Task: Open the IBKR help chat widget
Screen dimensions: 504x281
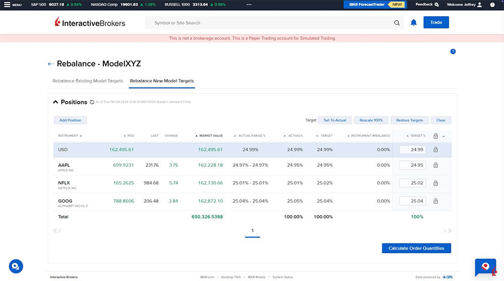Action: pos(486,267)
